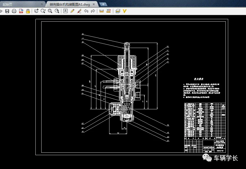Redo the last action
Image resolution: width=246 pixels, height=169 pixels.
(x=93, y=11)
